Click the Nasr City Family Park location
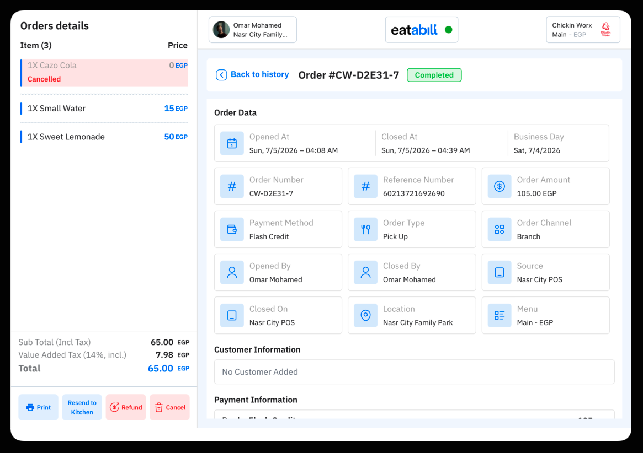The image size is (643, 453). coord(418,322)
